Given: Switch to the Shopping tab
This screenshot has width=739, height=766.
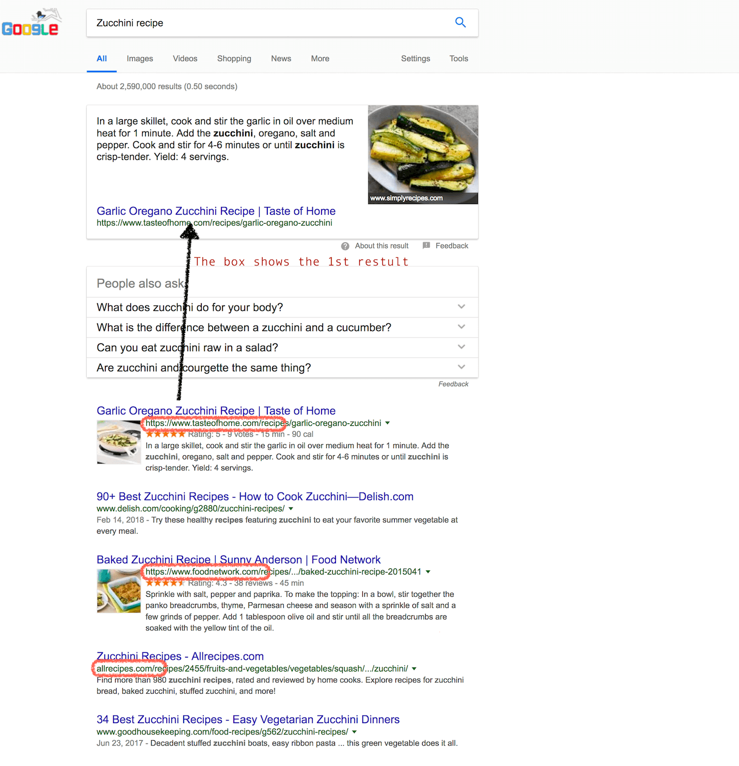Looking at the screenshot, I should coord(234,58).
